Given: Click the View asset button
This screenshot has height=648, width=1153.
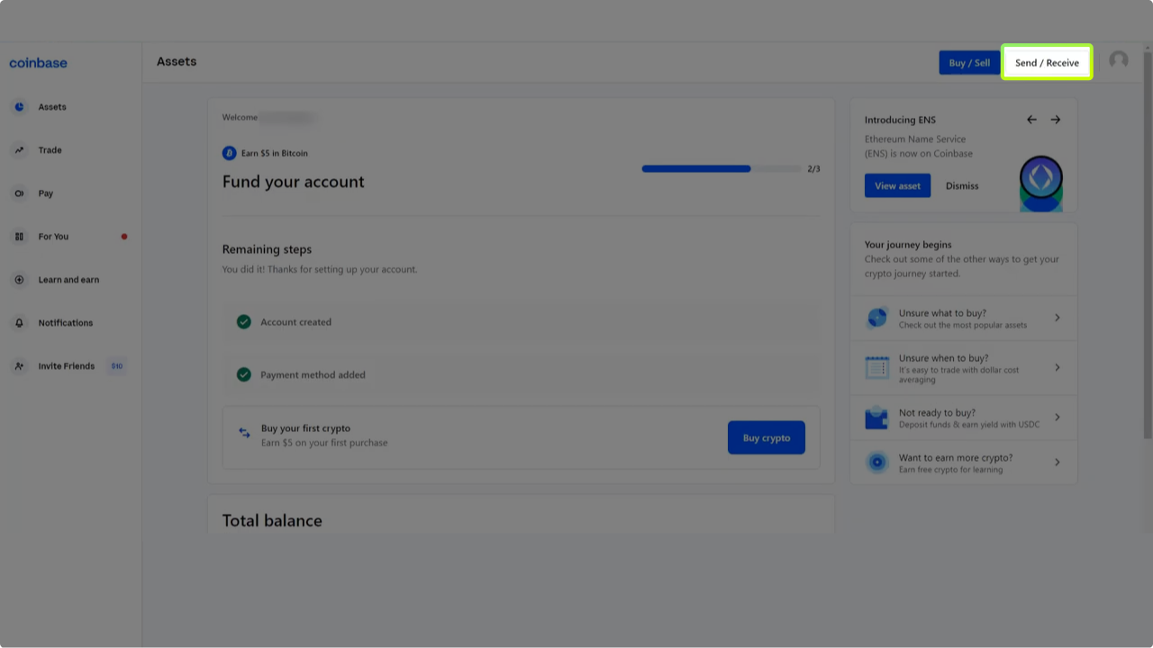Looking at the screenshot, I should 897,185.
